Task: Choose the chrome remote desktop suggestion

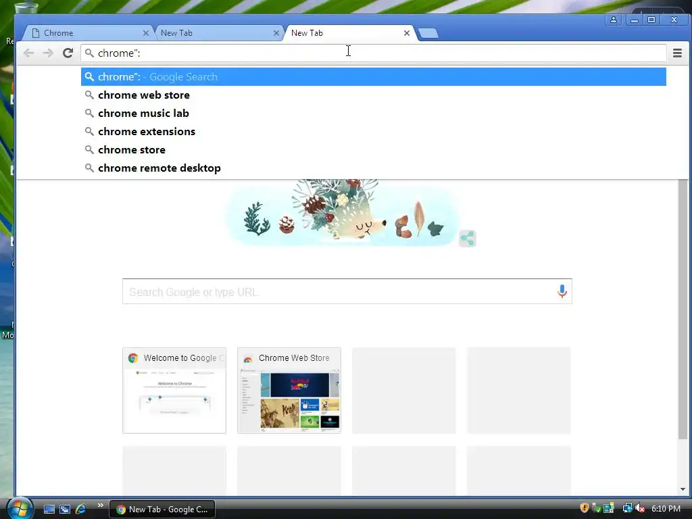Action: 373,168
